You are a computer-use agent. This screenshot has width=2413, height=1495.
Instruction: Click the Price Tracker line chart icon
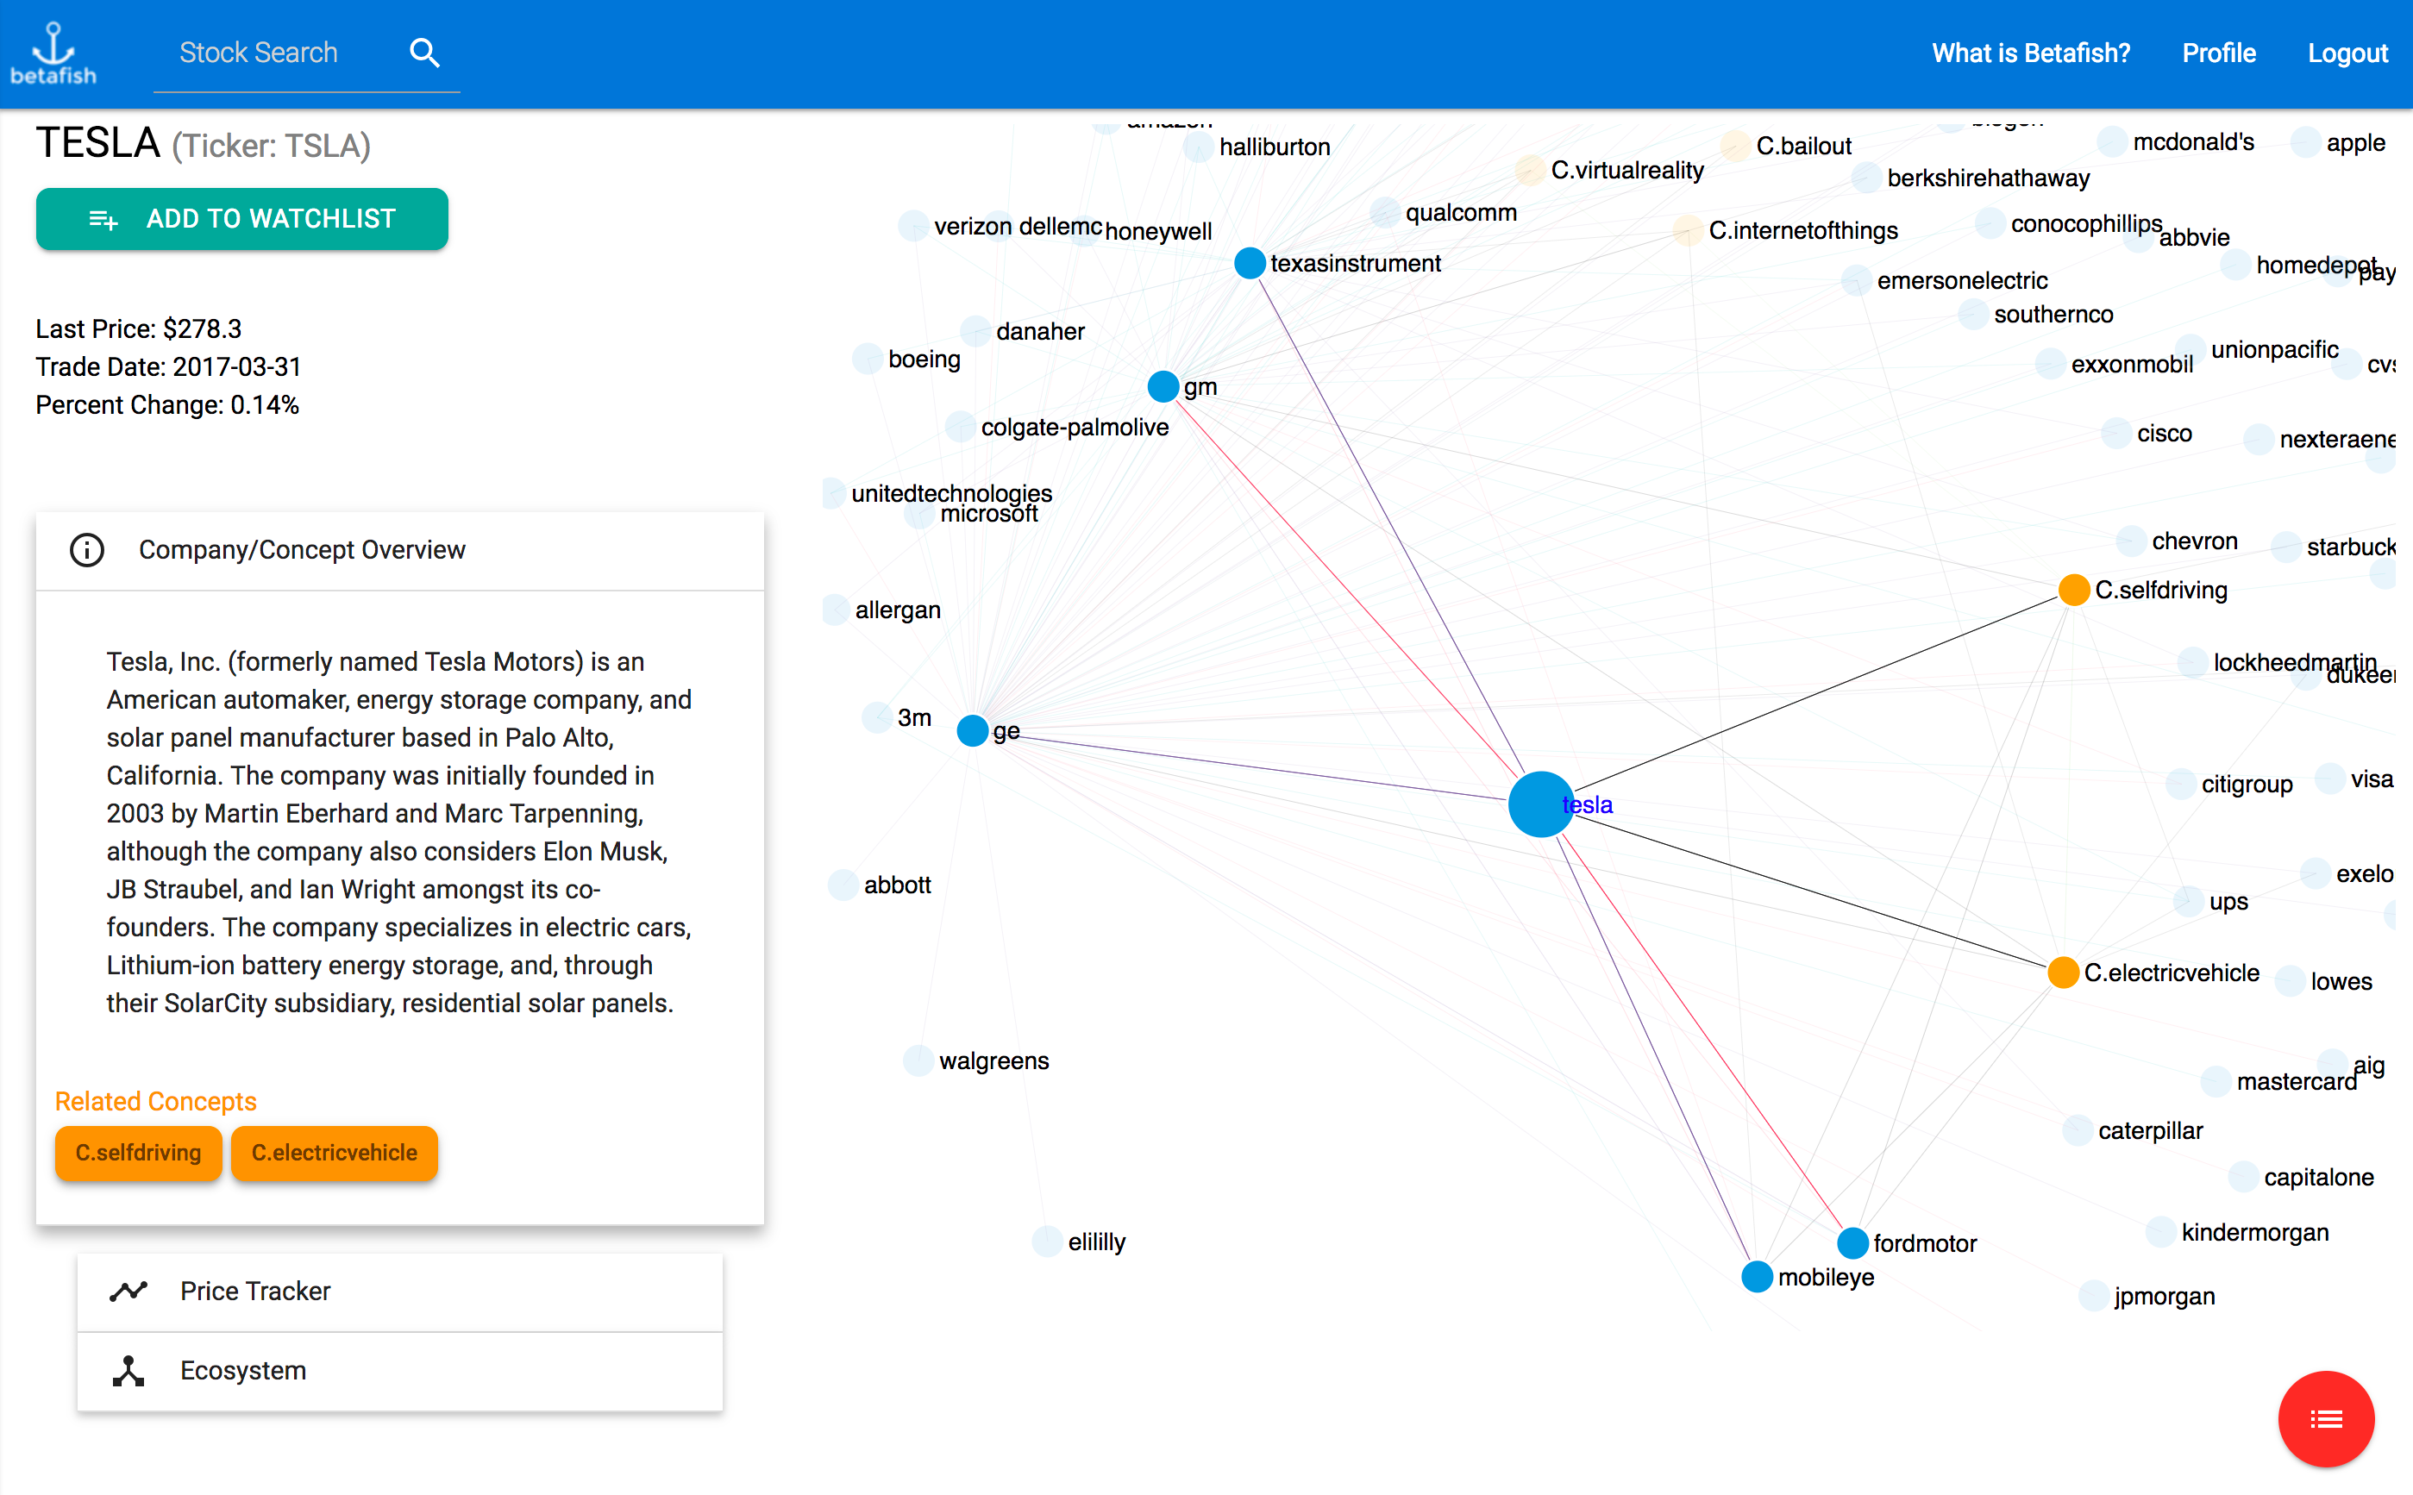pos(128,1292)
